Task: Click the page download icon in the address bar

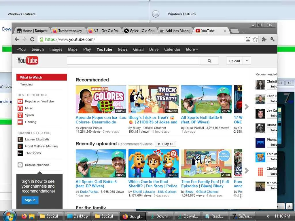Action: [248, 39]
